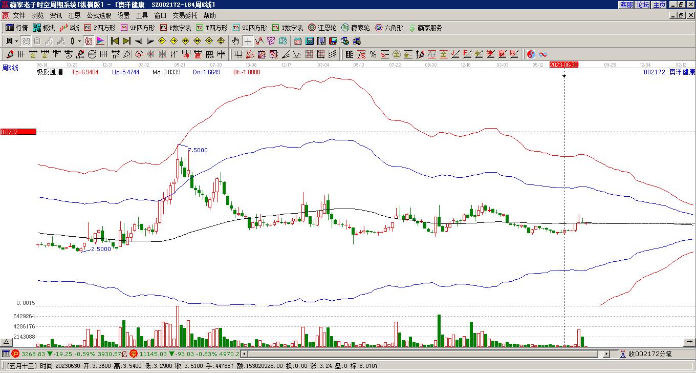Launch the 赢家轮 wheel tool
The width and height of the screenshot is (696, 373).
356,28
